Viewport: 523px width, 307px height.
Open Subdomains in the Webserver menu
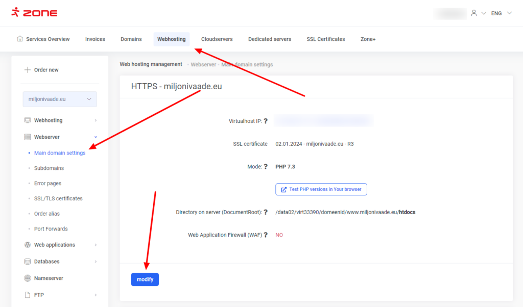point(49,168)
